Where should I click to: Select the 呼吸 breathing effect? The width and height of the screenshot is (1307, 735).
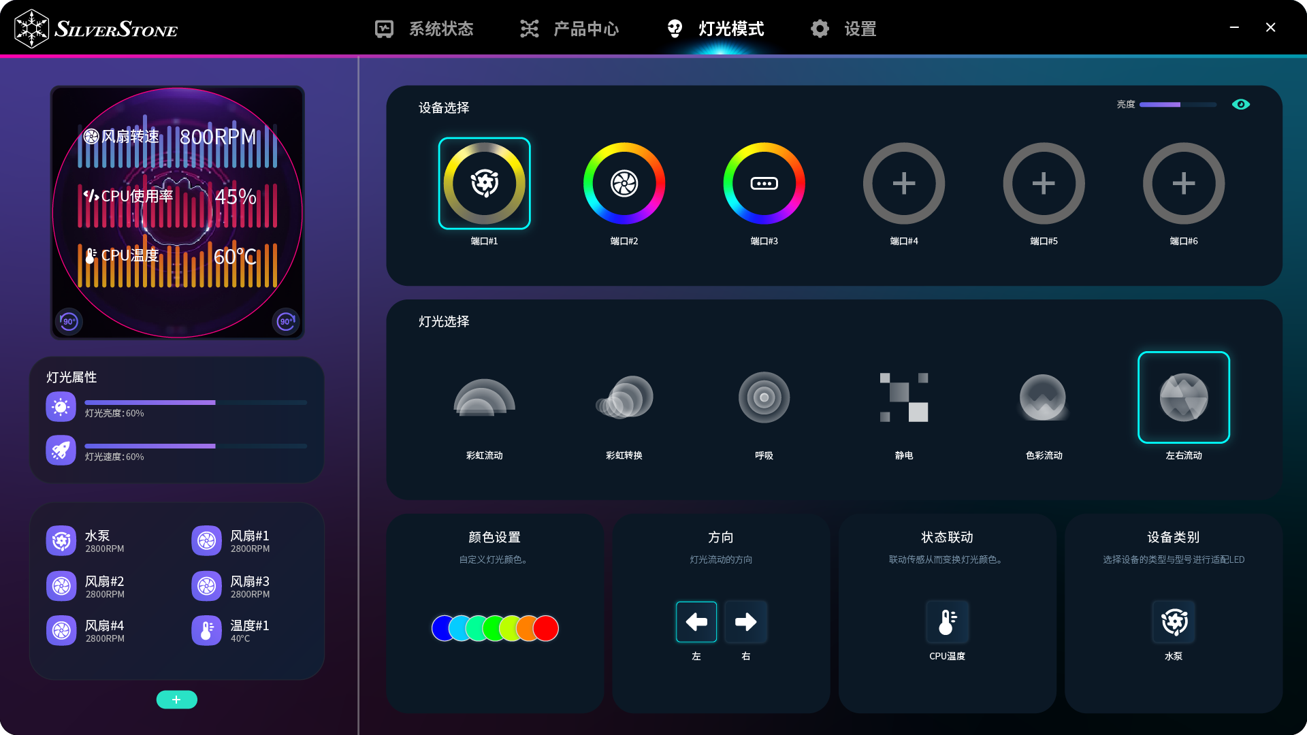pos(764,398)
